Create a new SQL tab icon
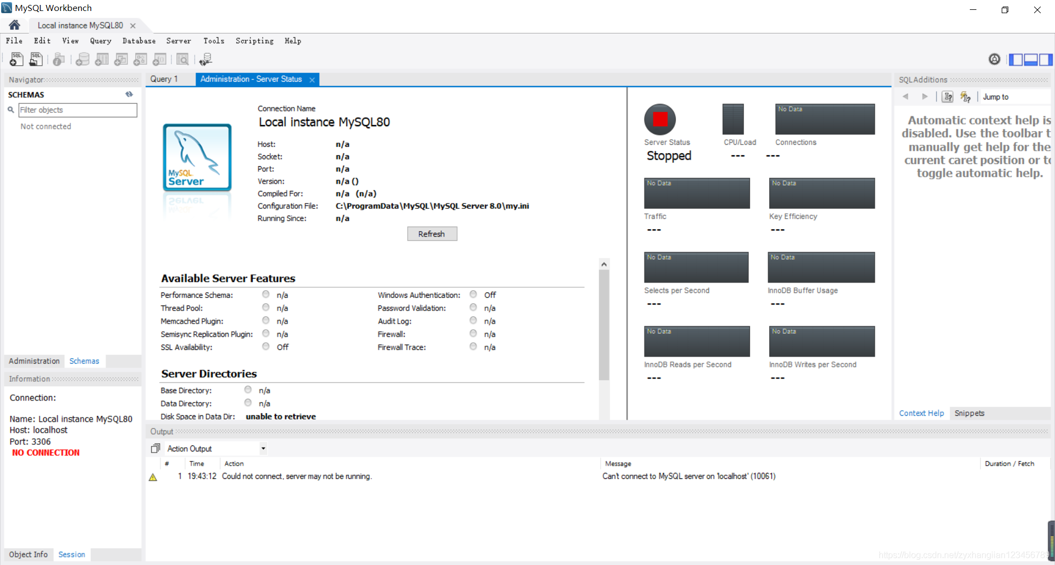1055x565 pixels. (16, 59)
